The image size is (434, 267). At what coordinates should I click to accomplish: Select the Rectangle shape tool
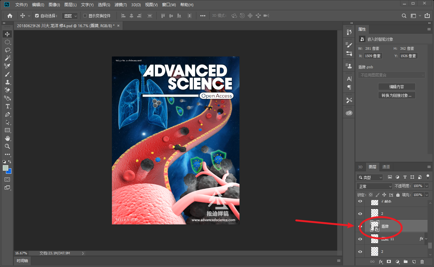coord(7,130)
